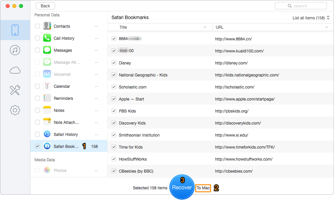Image resolution: width=334 pixels, height=203 pixels.
Task: Click the http://www.kuaidi100.com/ URL
Action: click(x=239, y=51)
